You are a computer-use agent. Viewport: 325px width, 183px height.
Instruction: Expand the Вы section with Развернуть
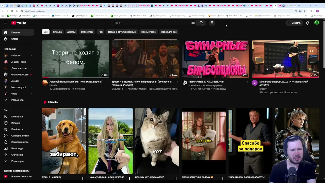pos(18,161)
